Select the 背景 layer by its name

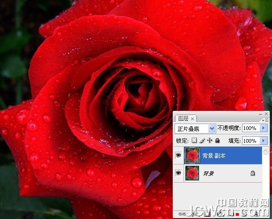click(x=209, y=173)
